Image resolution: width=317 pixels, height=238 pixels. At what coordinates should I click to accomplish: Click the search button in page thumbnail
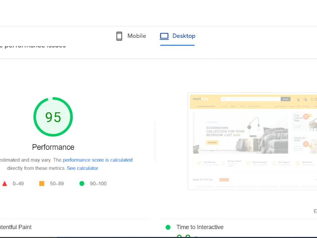(286, 99)
